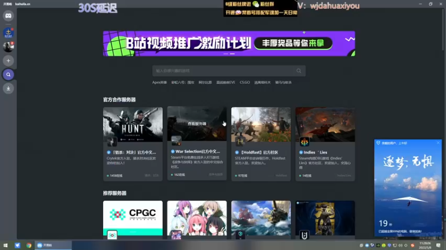
Task: Open the anime girls recommended server card
Action: point(197,219)
